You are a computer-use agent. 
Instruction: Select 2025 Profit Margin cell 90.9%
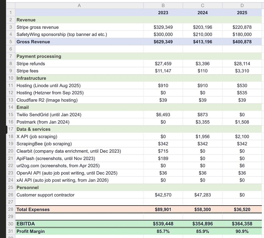(242, 231)
